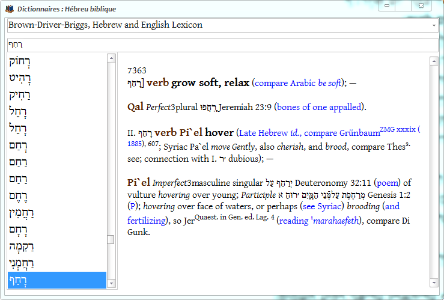Click the search field containing רחף
Image resolution: width=444 pixels, height=300 pixels.
(222, 44)
